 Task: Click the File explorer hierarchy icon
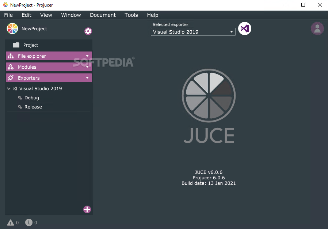[x=11, y=56]
